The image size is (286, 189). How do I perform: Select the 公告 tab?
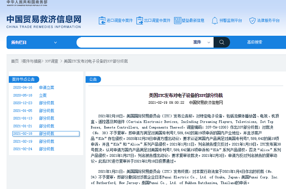click(93, 80)
